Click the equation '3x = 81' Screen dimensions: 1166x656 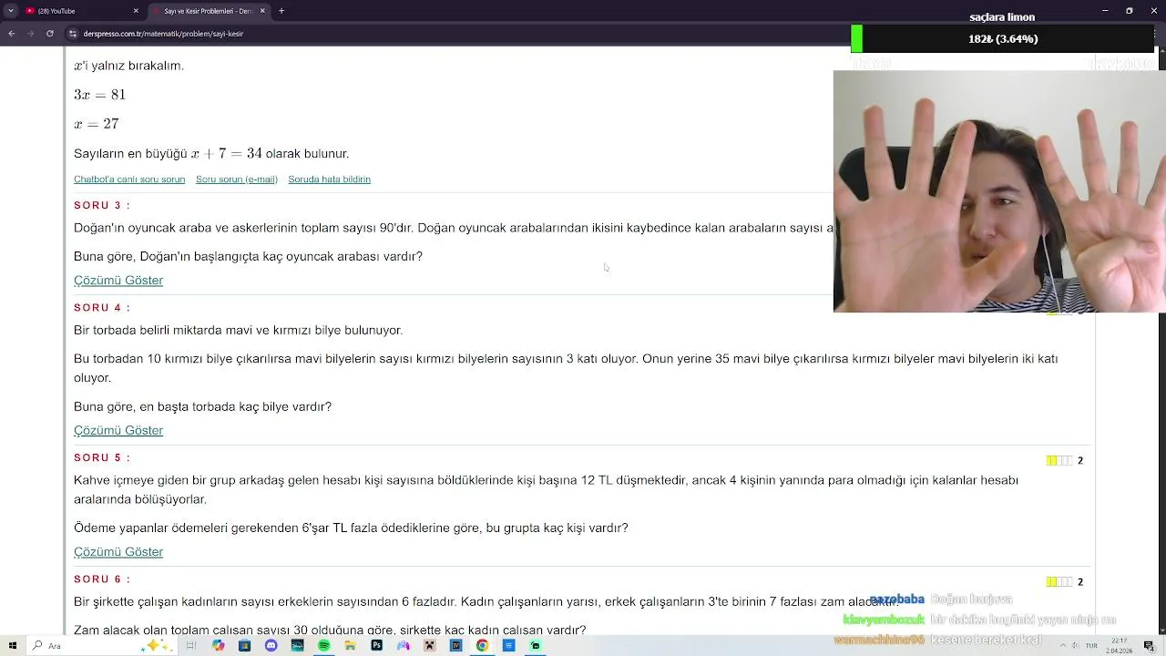(99, 95)
